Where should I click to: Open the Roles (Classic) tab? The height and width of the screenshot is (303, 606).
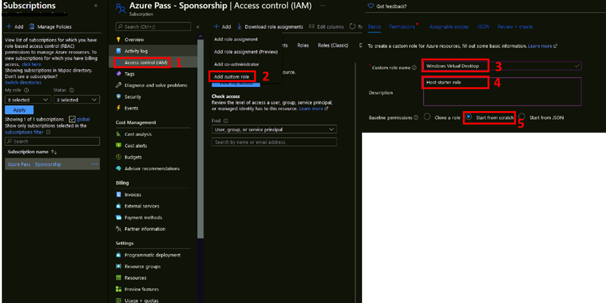pyautogui.click(x=333, y=45)
